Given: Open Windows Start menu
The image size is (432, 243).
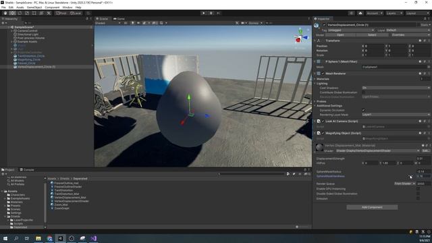Looking at the screenshot, I should 5,238.
